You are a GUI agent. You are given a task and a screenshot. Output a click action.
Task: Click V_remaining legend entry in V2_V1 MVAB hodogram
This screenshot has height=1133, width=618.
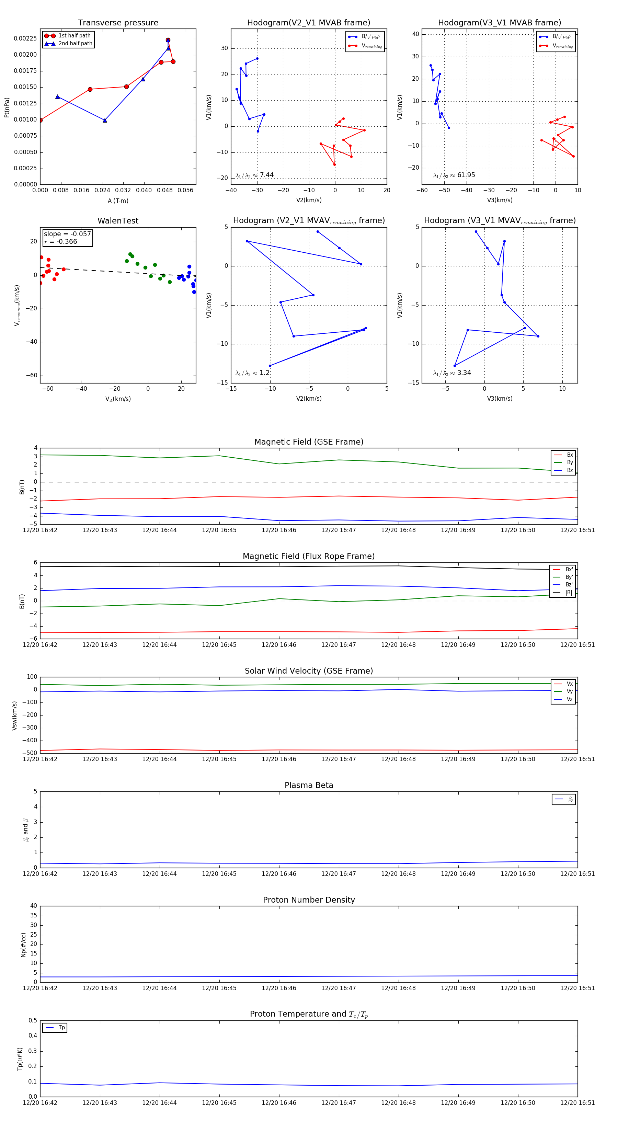365,46
